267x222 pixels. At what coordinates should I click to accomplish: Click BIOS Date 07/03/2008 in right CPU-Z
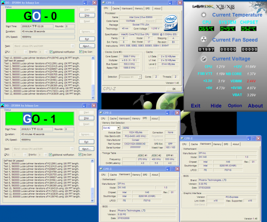point(227,188)
